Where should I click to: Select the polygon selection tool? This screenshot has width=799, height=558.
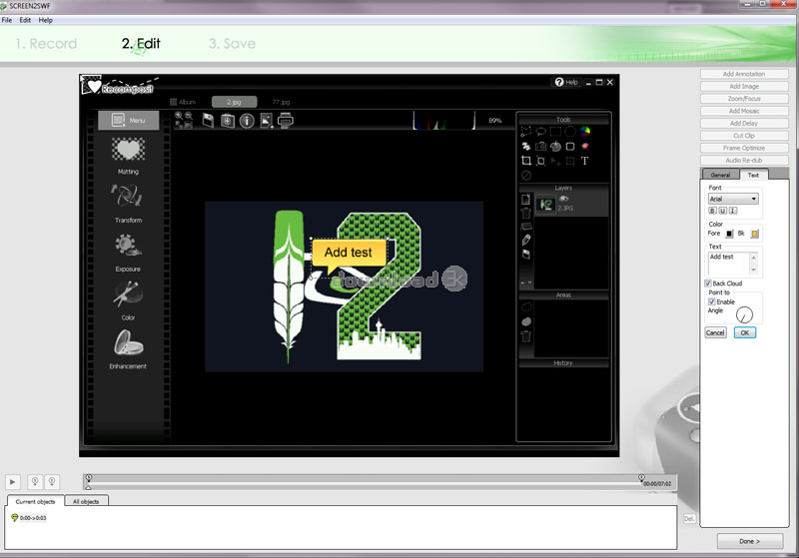pos(526,132)
